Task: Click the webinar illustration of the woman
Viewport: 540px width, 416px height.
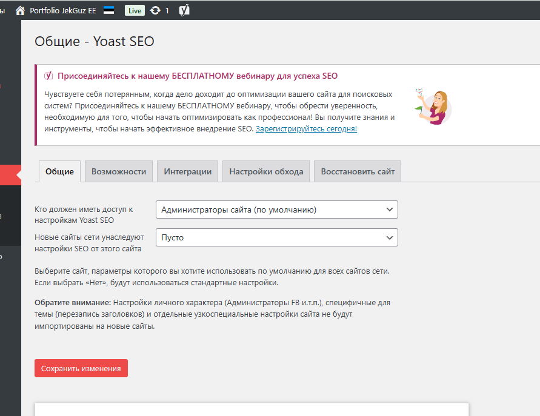Action: click(x=433, y=107)
